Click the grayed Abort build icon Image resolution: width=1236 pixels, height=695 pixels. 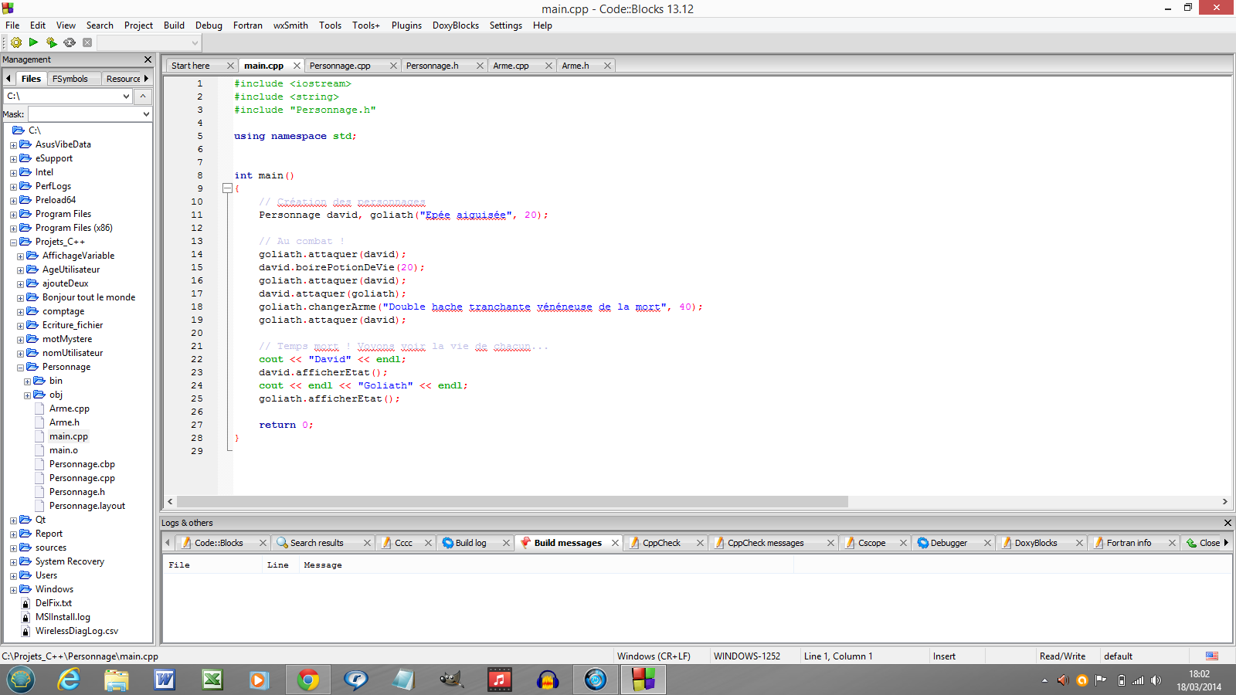point(87,42)
